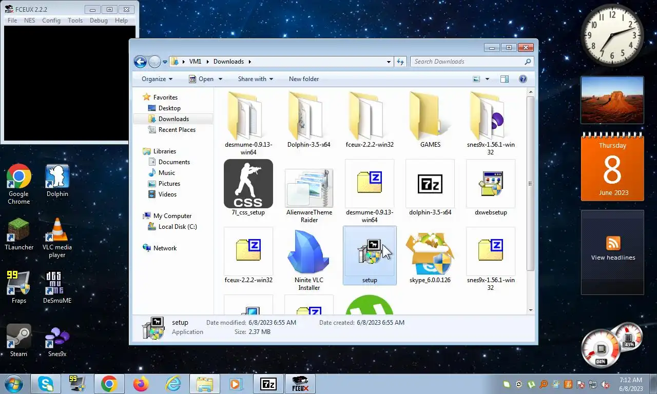Select Desktop in the navigation pane

click(169, 108)
